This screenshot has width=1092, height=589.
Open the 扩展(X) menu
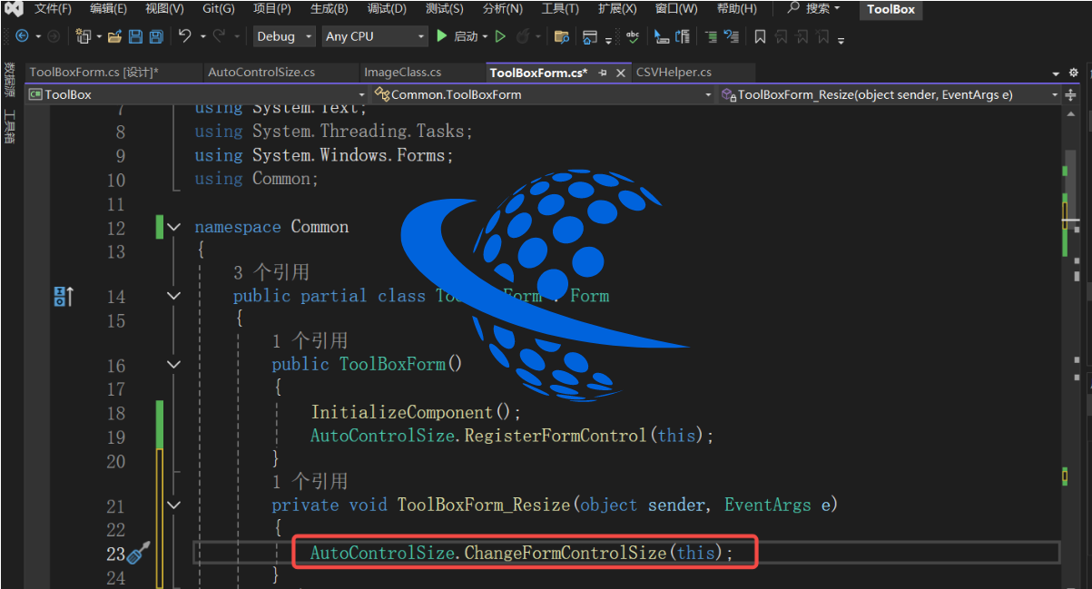(x=617, y=9)
